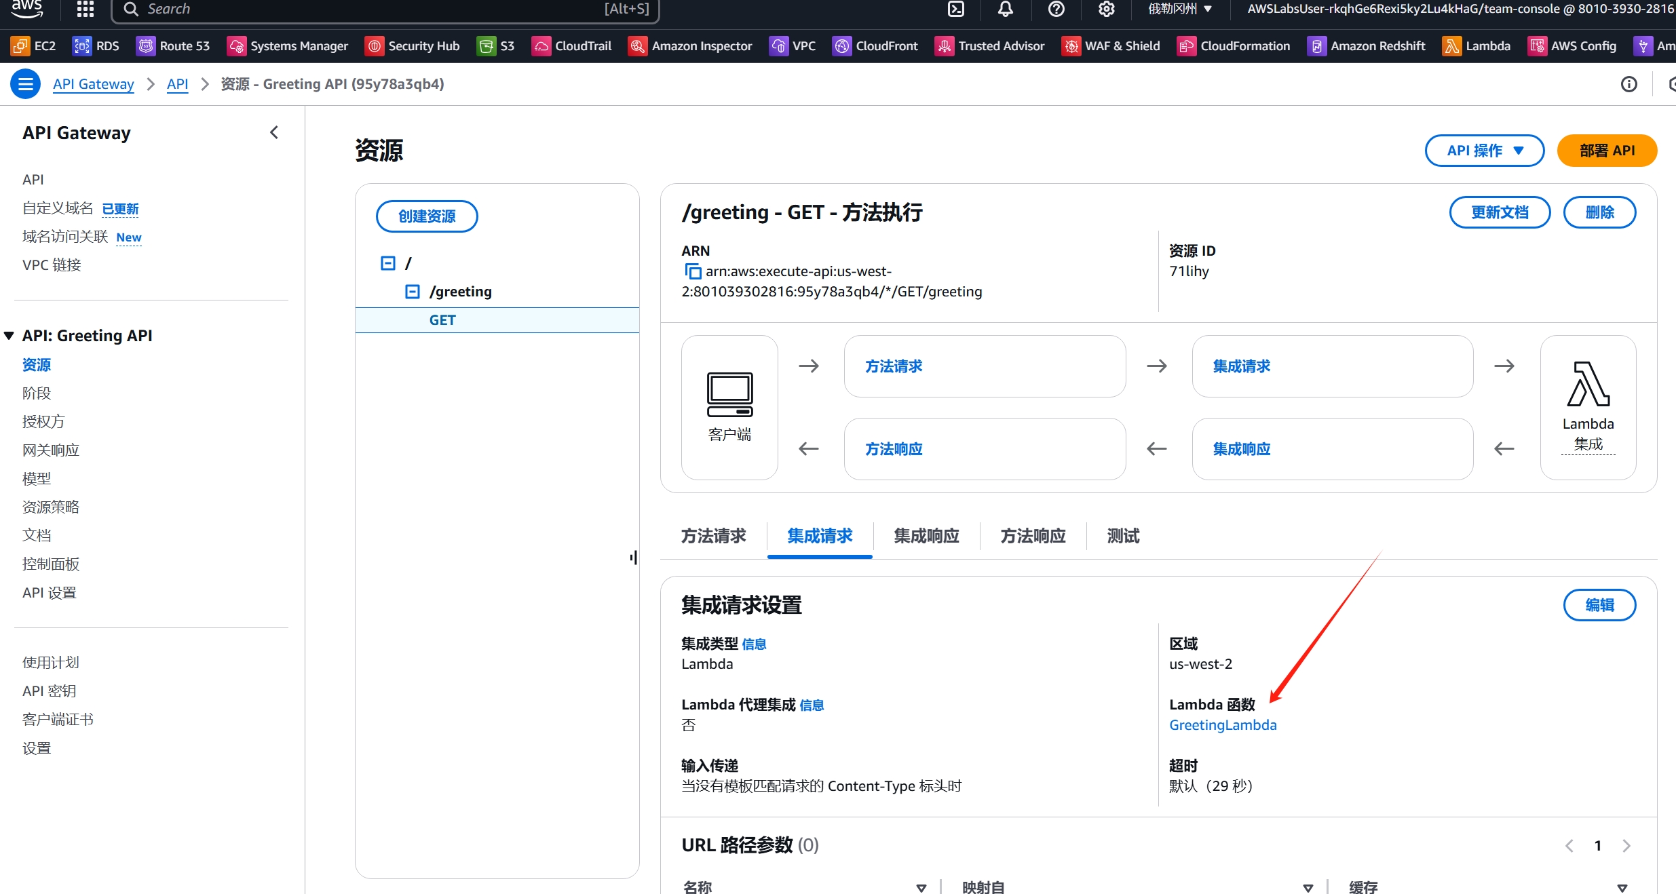Click 信息 link next to 集成类型
Viewport: 1676px width, 894px height.
click(x=754, y=644)
